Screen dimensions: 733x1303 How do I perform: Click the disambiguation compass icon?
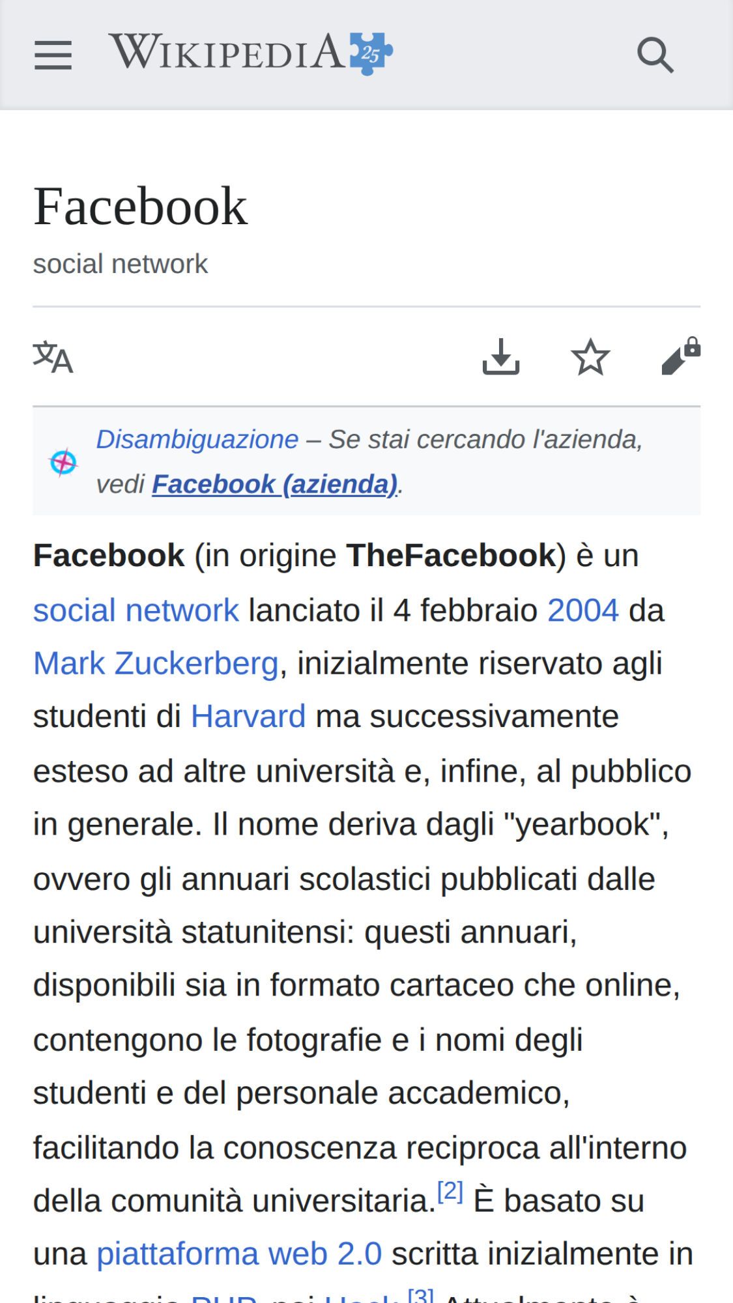[x=63, y=463]
